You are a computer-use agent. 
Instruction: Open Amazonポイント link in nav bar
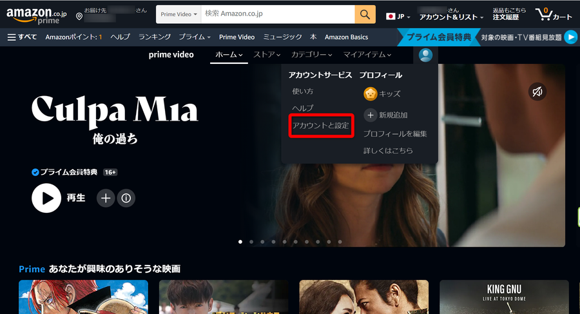(x=73, y=37)
